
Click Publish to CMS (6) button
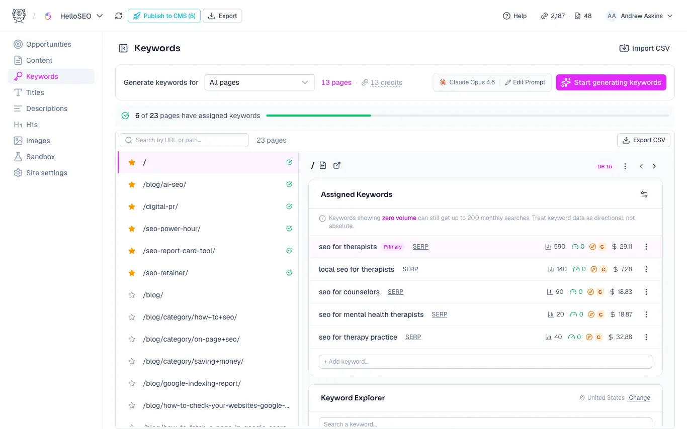pos(164,16)
